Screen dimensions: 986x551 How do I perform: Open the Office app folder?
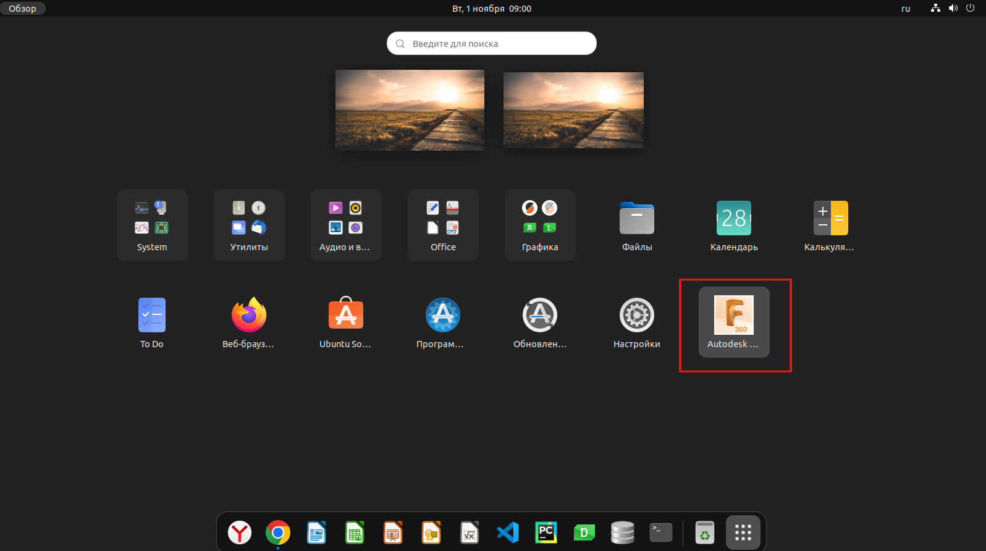point(443,225)
